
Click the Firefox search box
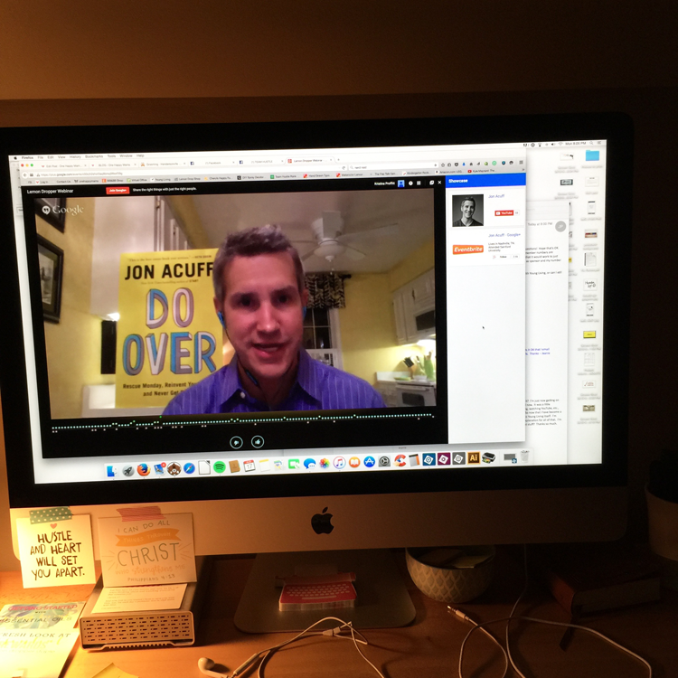393,166
